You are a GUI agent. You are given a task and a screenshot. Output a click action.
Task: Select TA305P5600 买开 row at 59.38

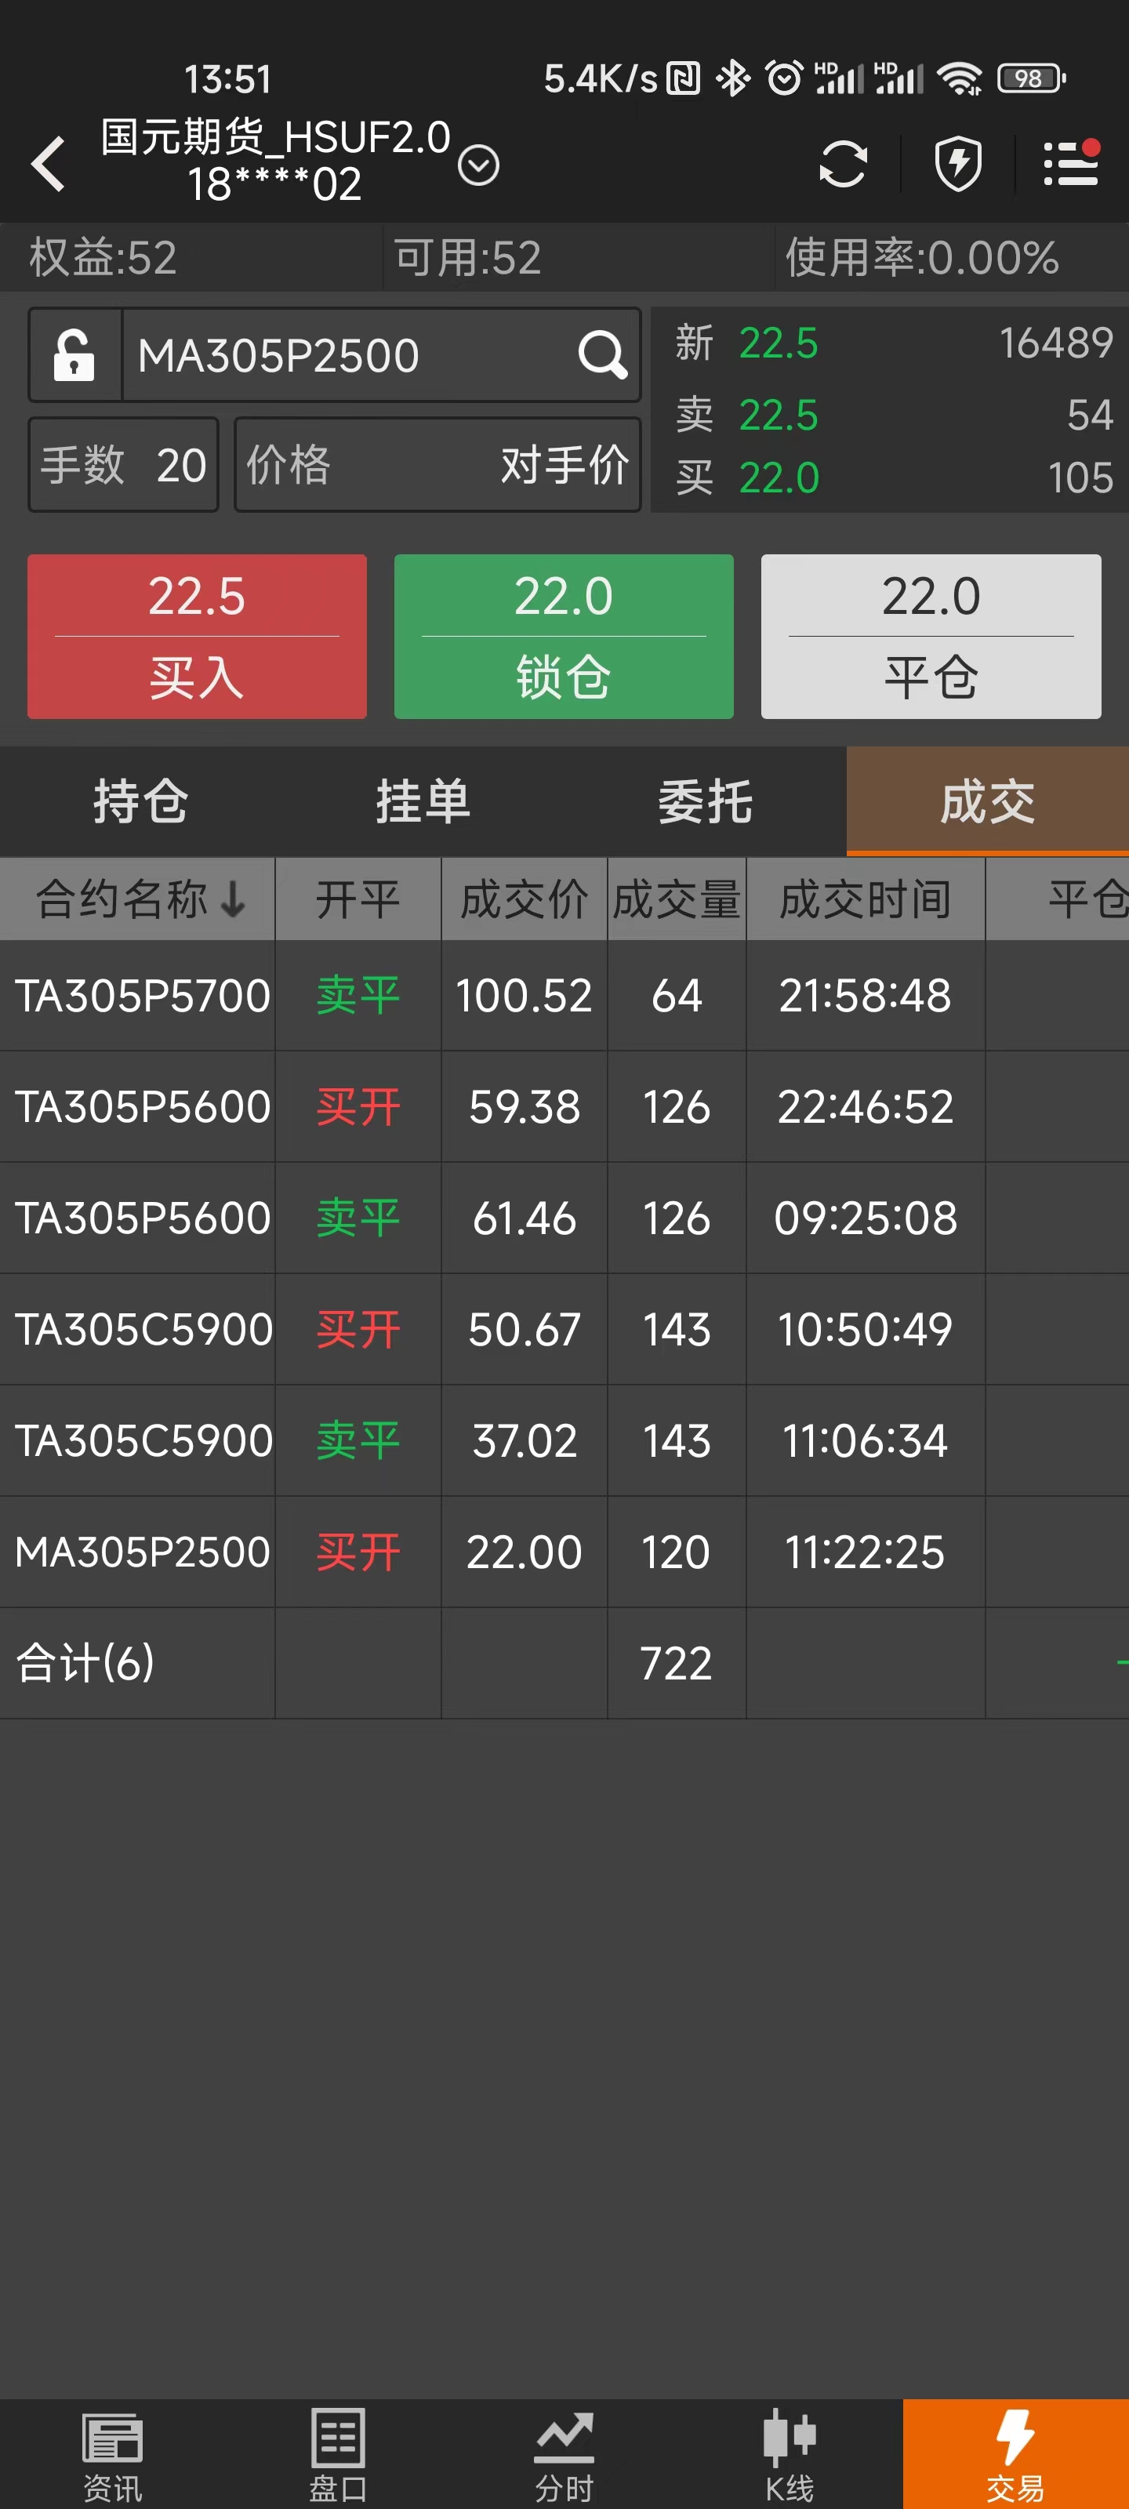(564, 1106)
